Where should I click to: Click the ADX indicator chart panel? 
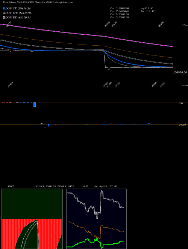(96, 219)
